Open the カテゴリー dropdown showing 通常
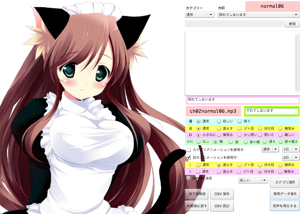This screenshot has width=300, height=214. [x=200, y=15]
